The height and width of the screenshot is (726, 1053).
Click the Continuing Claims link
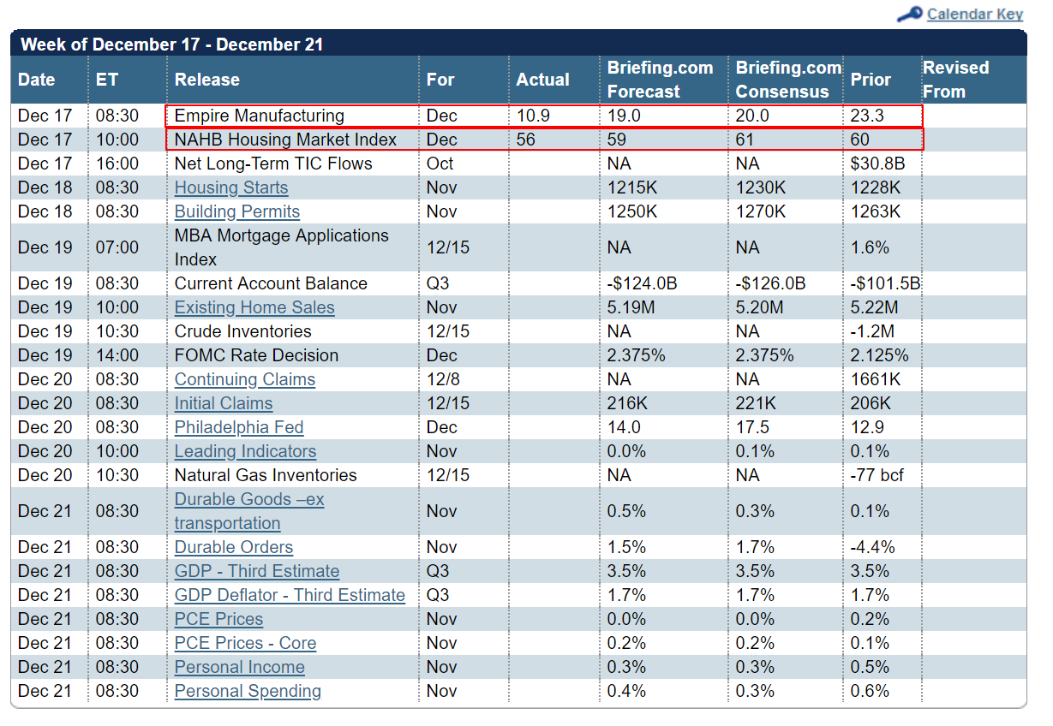pyautogui.click(x=245, y=379)
